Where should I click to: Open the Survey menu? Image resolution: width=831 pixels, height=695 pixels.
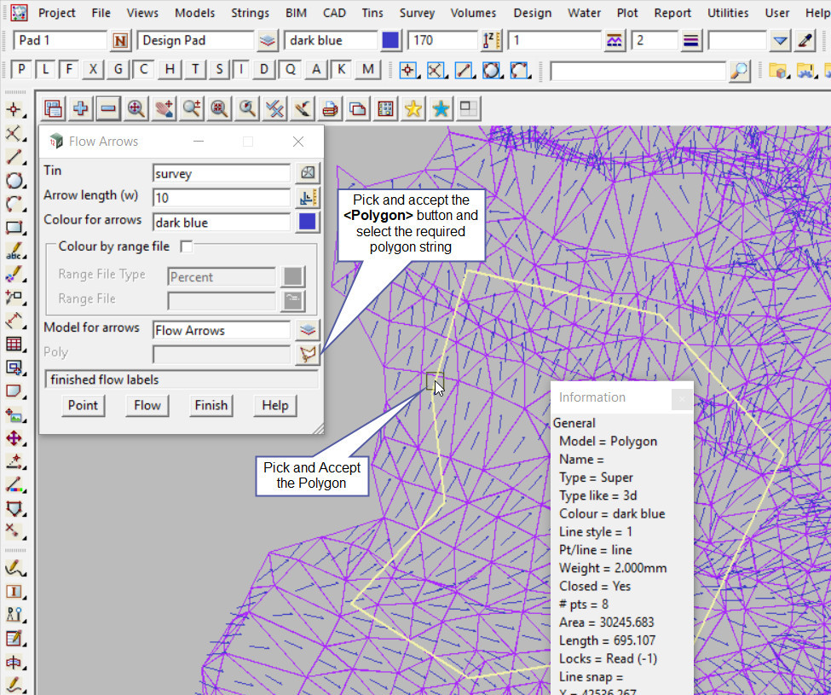(x=417, y=13)
